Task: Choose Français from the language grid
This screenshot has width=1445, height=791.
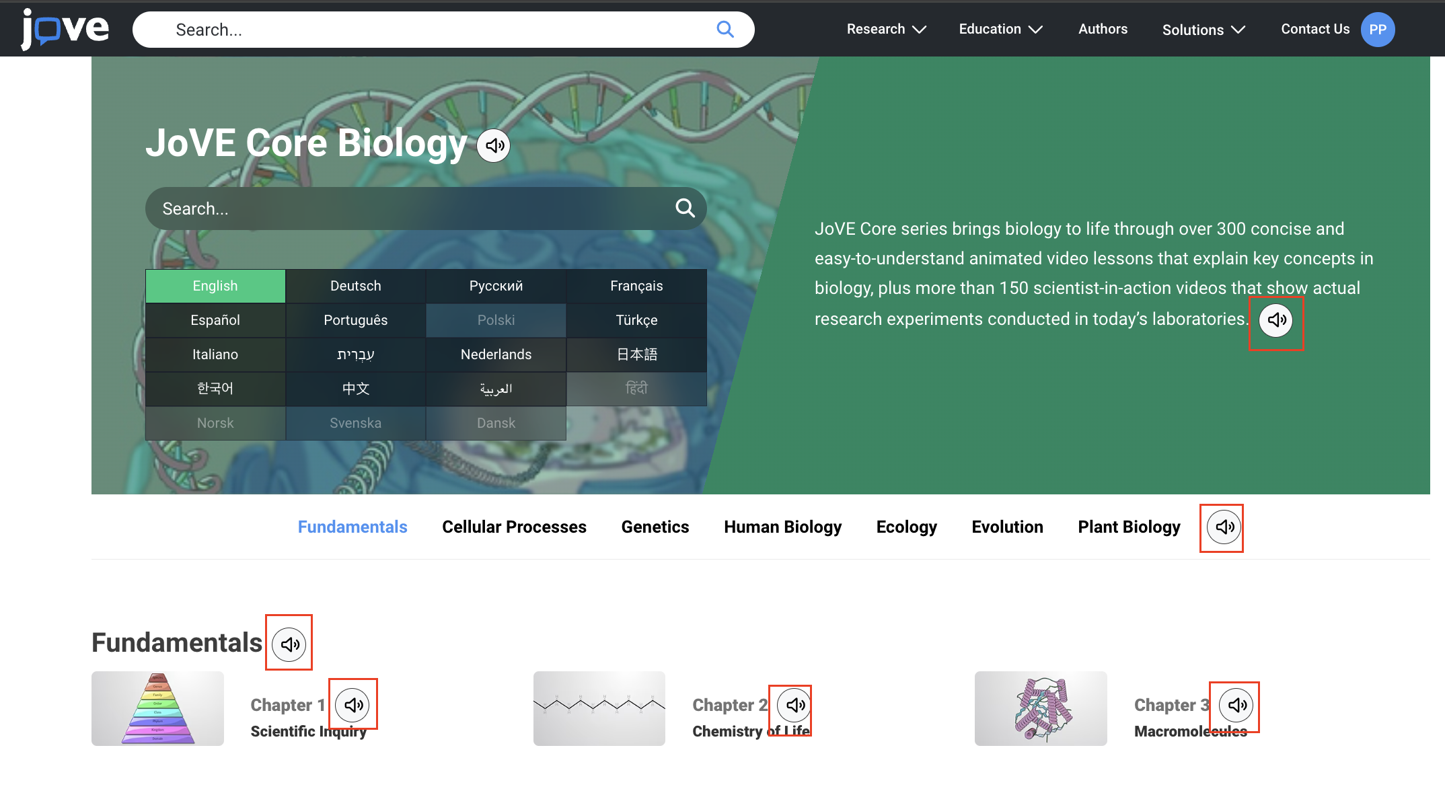Action: coord(636,286)
